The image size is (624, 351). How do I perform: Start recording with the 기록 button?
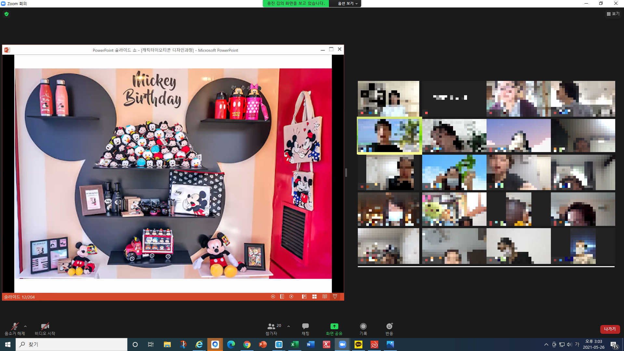tap(363, 329)
